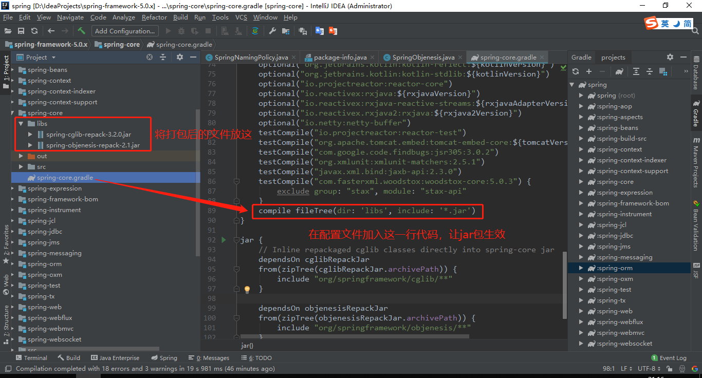The height and width of the screenshot is (378, 702).
Task: Expand the out folder in Project tree
Action: point(21,156)
